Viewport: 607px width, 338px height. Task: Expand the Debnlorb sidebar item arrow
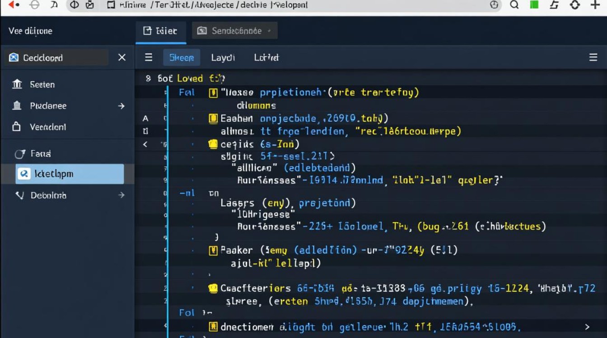click(121, 195)
